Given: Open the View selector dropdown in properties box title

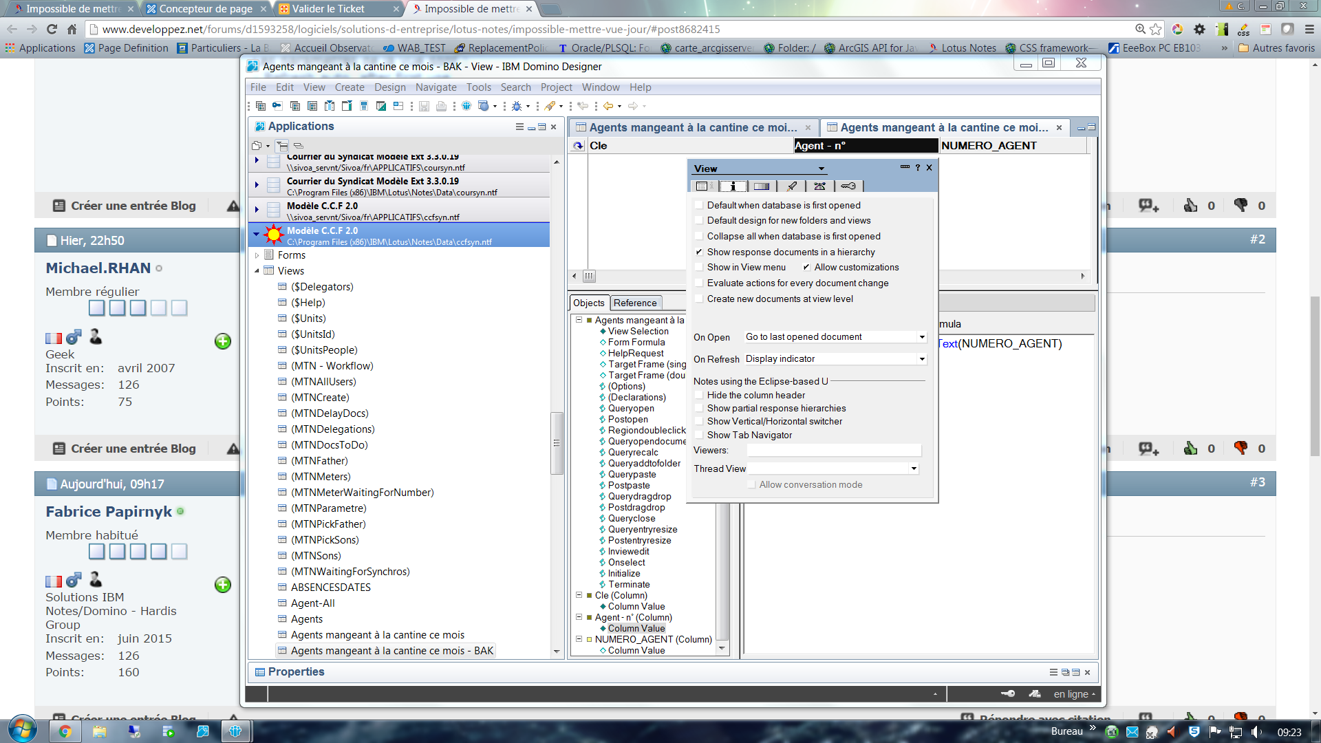Looking at the screenshot, I should click(821, 169).
